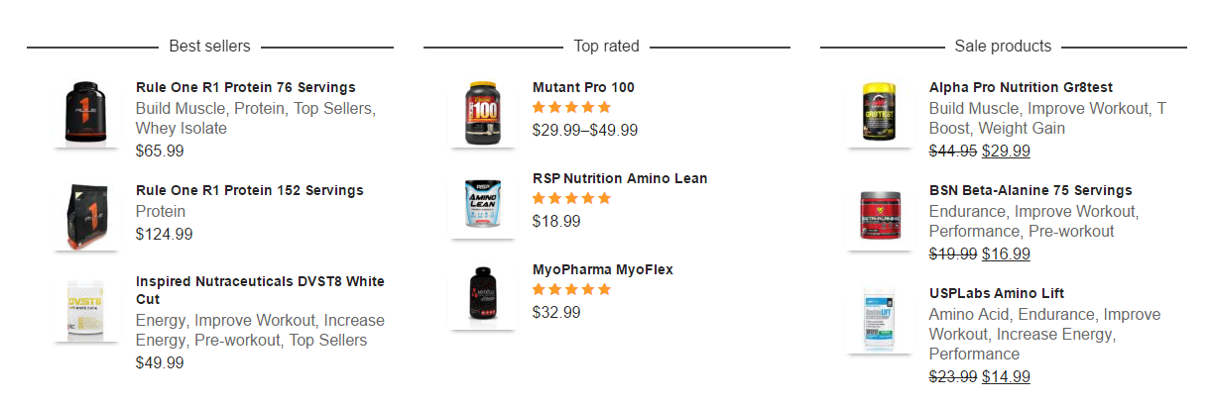The width and height of the screenshot is (1213, 406).
Task: Click the star rating under Mutant Pro 100
Action: [571, 107]
